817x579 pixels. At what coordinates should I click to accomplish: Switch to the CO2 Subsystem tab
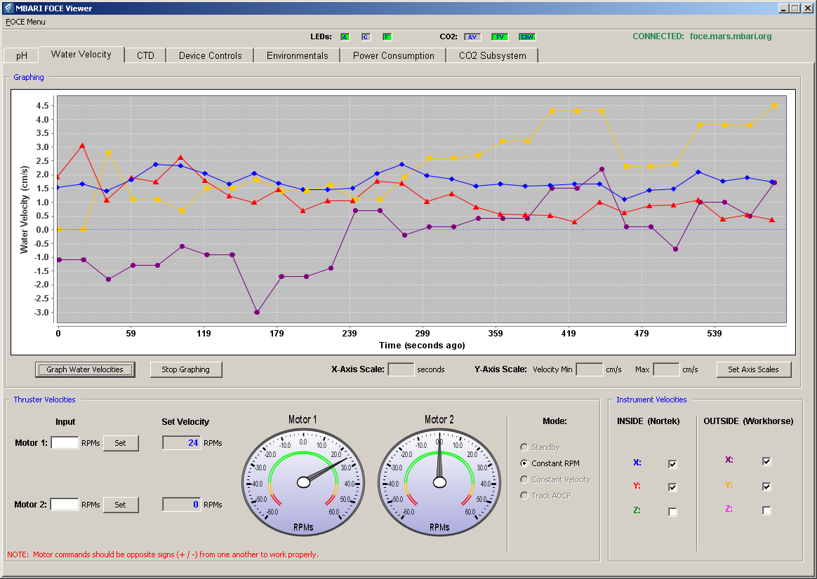point(493,55)
